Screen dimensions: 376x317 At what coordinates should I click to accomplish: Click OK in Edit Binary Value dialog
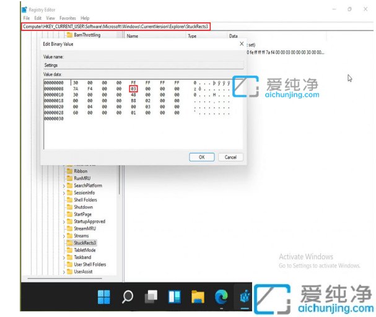[x=202, y=157]
